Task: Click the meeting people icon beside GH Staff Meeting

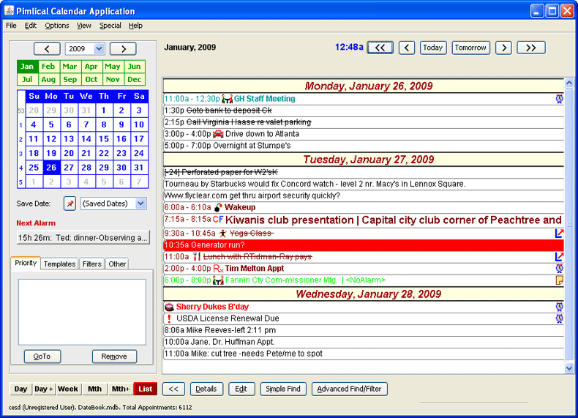Action: pyautogui.click(x=227, y=99)
